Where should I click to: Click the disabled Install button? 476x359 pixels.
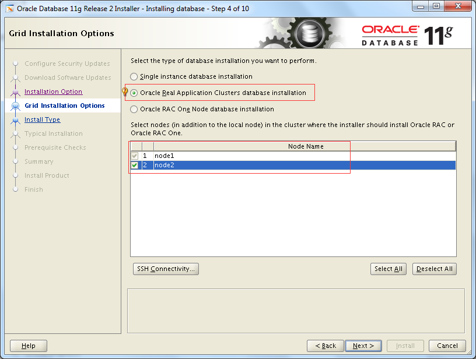click(405, 346)
